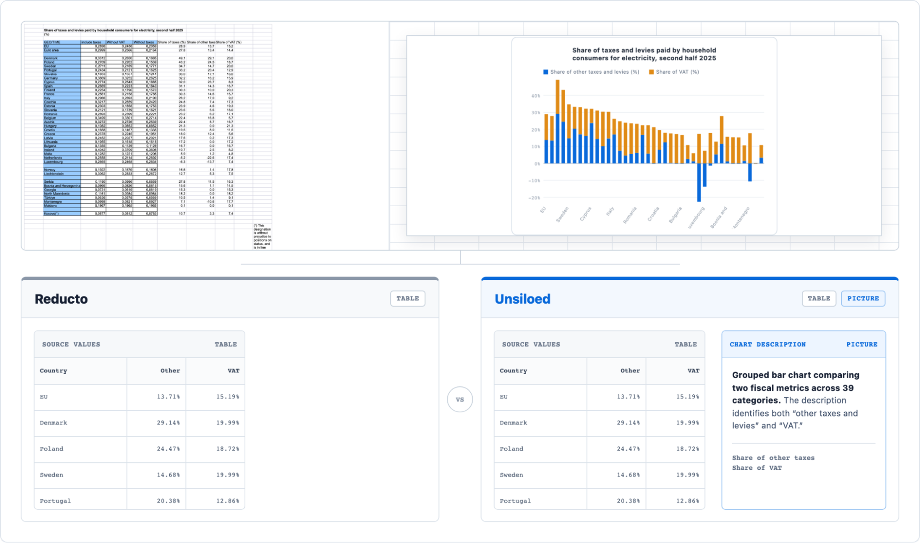Image resolution: width=920 pixels, height=543 pixels.
Task: Click the TABLE badge in Unsiloed panel
Action: point(819,299)
